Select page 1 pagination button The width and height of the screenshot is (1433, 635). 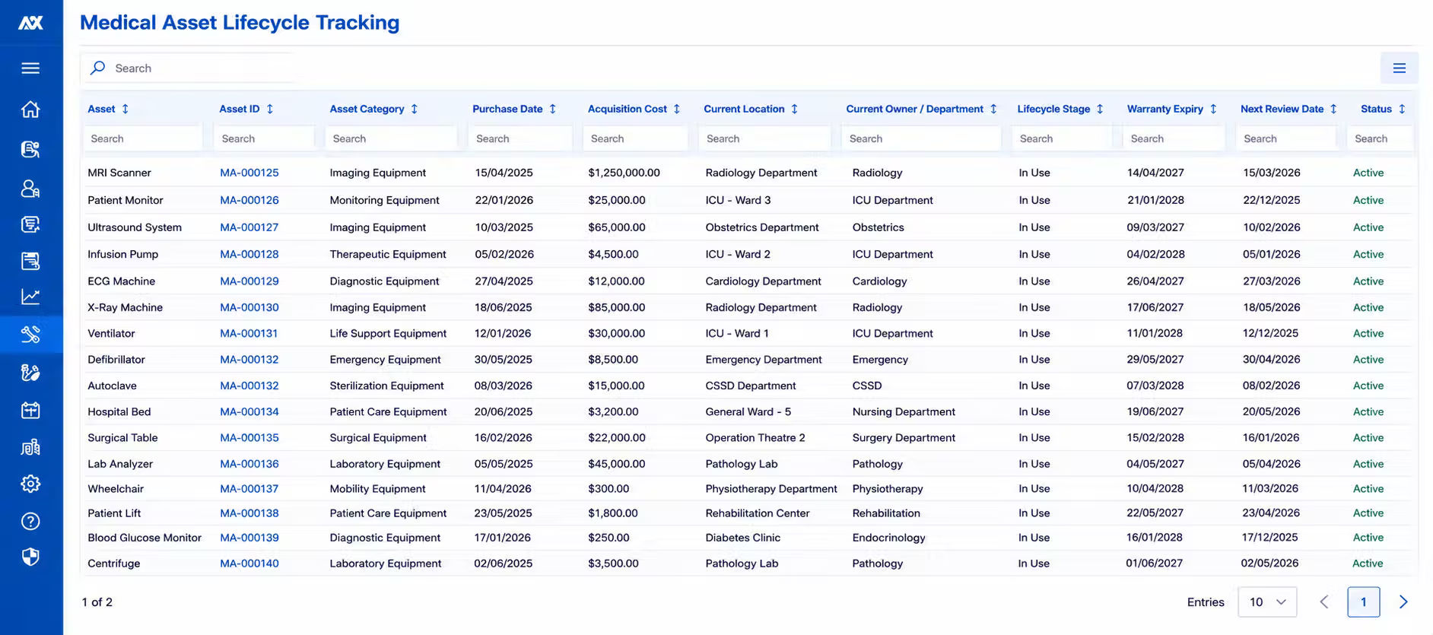pyautogui.click(x=1363, y=602)
